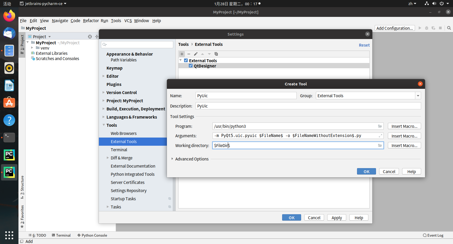
Task: Expand the venv folder in project tree
Action: point(32,48)
